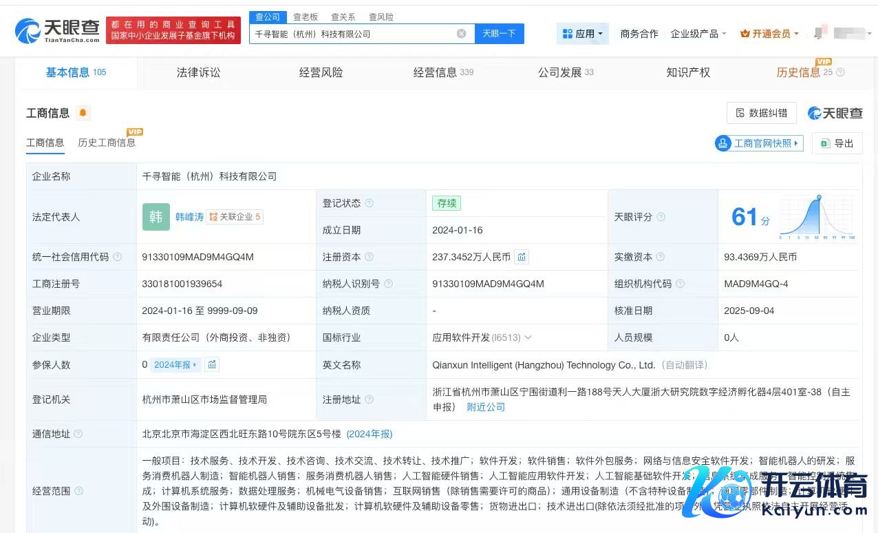
Task: Expand the 应用软件开发 industry chevron
Action: coord(528,337)
